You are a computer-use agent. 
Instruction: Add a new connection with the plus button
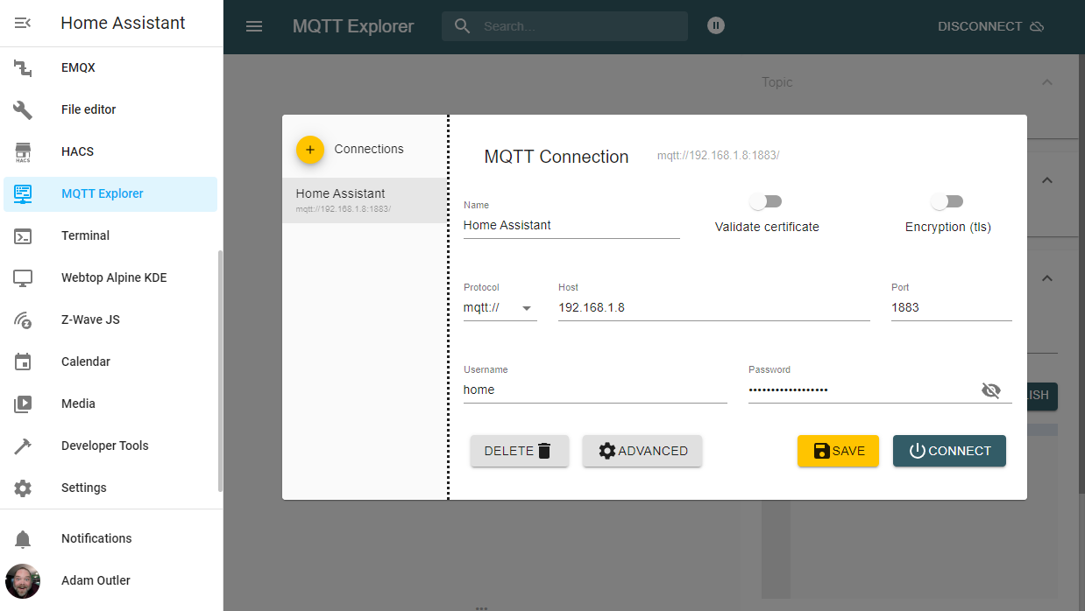(x=310, y=150)
